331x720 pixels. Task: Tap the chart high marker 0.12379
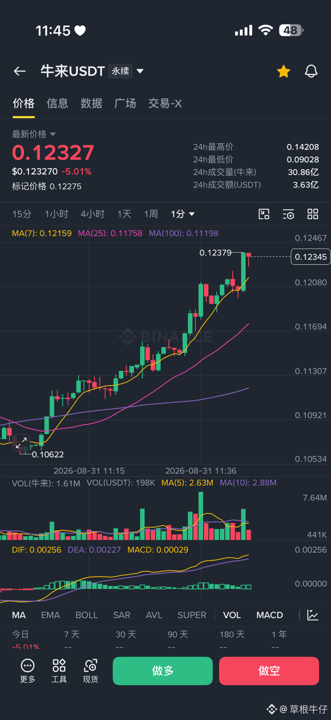pyautogui.click(x=215, y=253)
